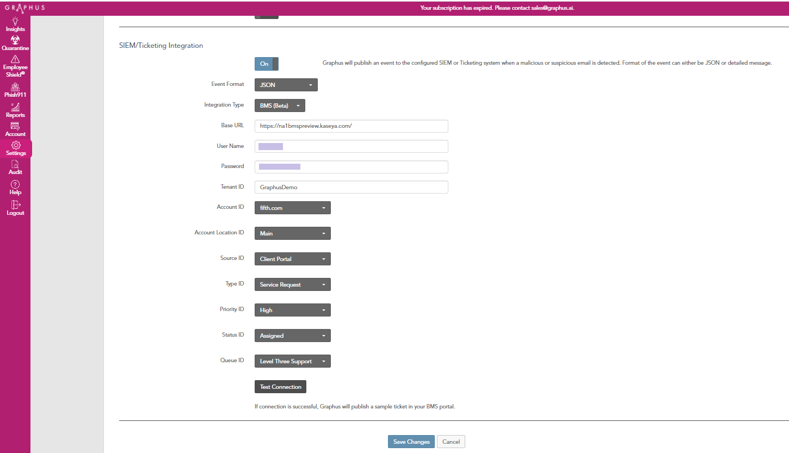Click the sample ticket BMS portal note

tap(355, 406)
